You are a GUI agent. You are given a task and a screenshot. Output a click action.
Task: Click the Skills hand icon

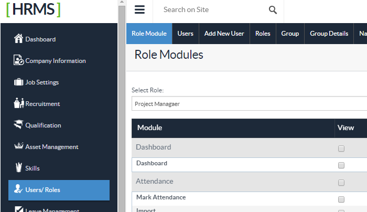[x=19, y=167]
